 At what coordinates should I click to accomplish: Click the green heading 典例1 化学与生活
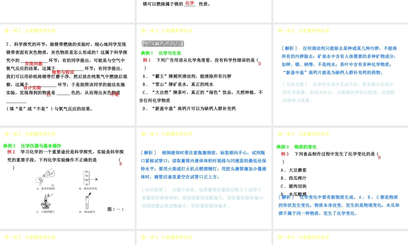click(x=161, y=53)
